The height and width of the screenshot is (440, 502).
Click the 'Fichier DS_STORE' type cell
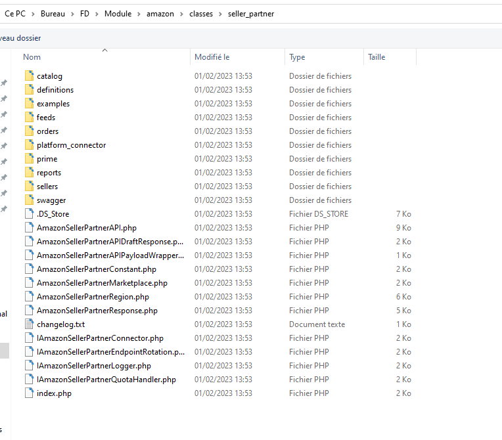[x=319, y=213]
